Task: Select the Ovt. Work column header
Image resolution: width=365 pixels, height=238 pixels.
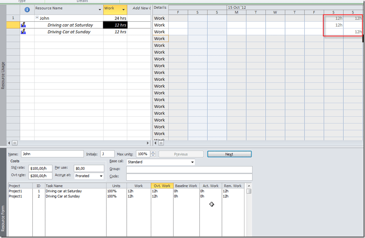Action: click(x=162, y=186)
